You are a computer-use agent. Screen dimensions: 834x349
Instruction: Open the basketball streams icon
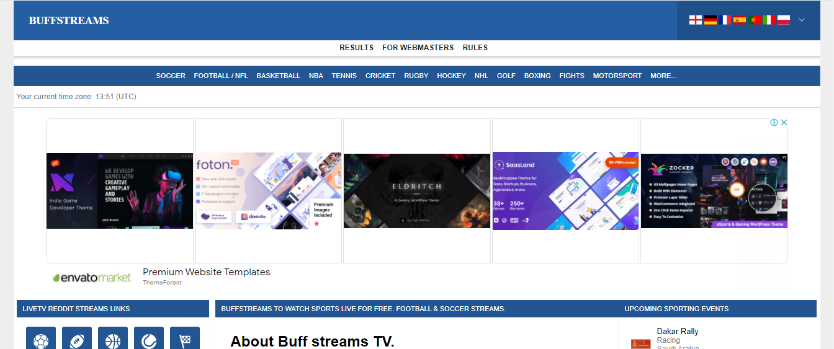(x=113, y=338)
